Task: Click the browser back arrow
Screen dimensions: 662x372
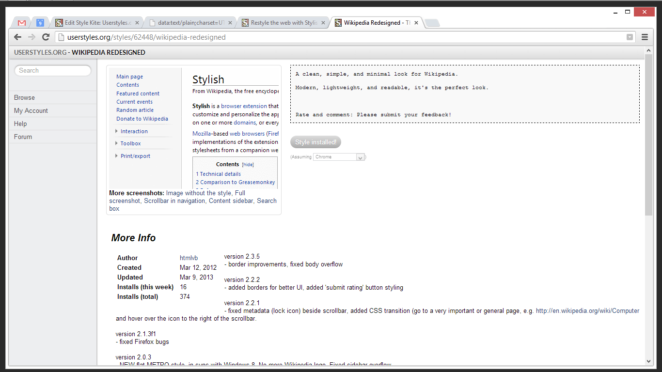Action: point(17,37)
